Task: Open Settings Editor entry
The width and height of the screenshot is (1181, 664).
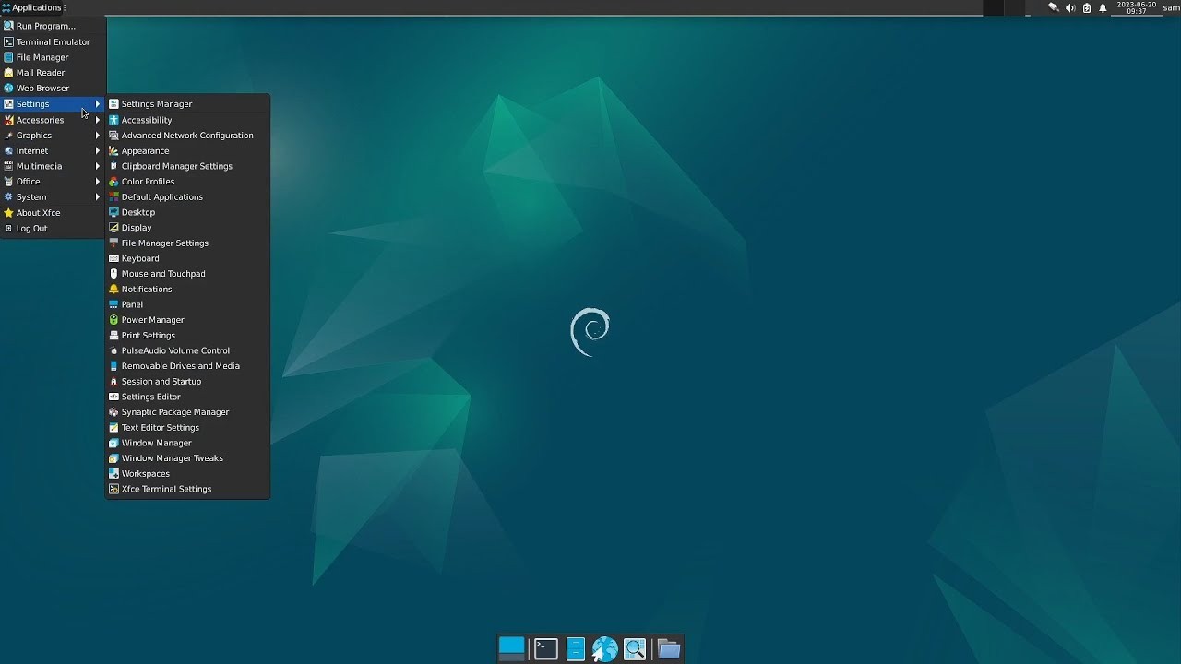Action: 188,397
